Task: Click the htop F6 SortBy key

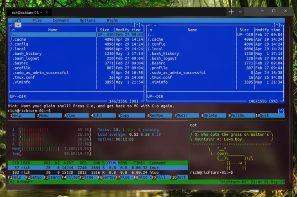Action: click(x=106, y=177)
